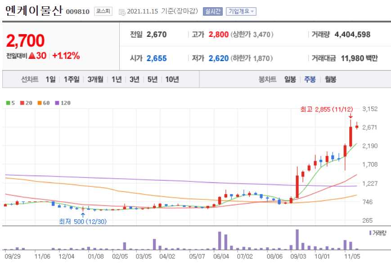Click the 거래량 value 4,404,598

352,34
